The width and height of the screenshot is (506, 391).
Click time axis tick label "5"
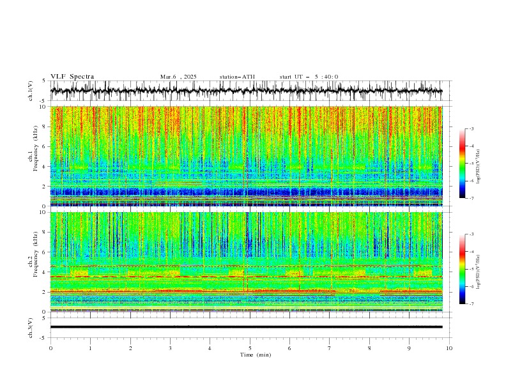point(250,348)
